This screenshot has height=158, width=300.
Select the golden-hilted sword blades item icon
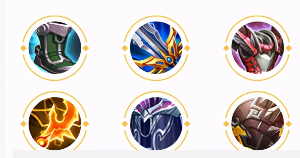click(x=156, y=48)
